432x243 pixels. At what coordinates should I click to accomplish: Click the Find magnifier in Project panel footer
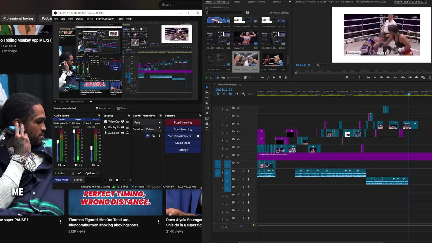(268, 77)
